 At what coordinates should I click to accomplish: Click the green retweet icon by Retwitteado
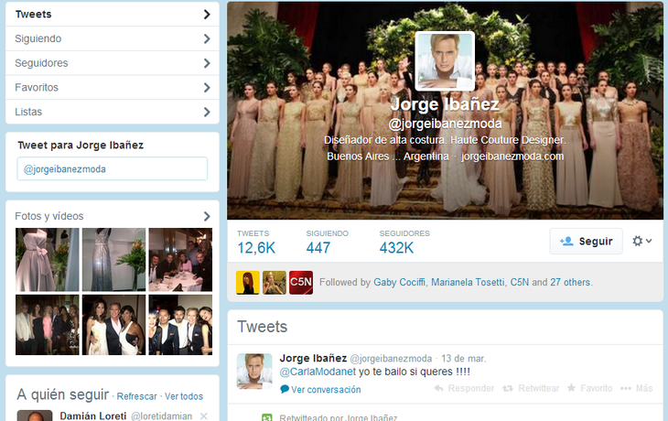pyautogui.click(x=266, y=417)
